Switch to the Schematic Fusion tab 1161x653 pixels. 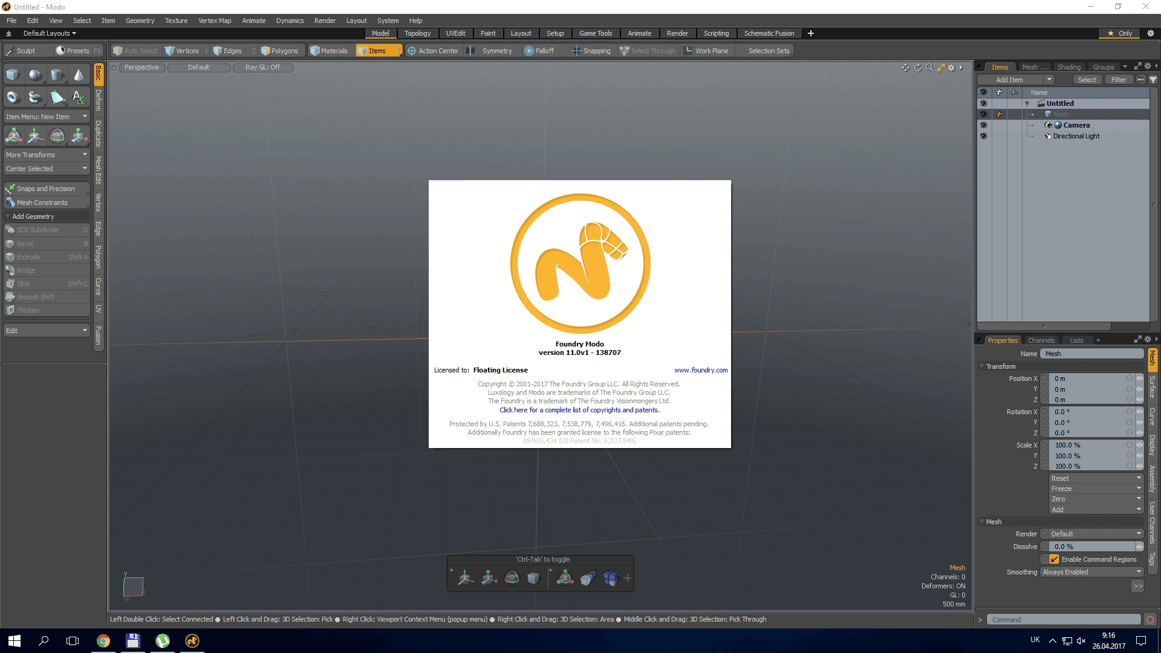(x=769, y=33)
